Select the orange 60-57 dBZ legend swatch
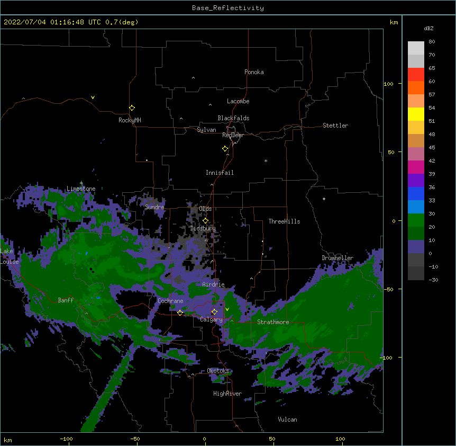The width and height of the screenshot is (456, 446). point(416,87)
